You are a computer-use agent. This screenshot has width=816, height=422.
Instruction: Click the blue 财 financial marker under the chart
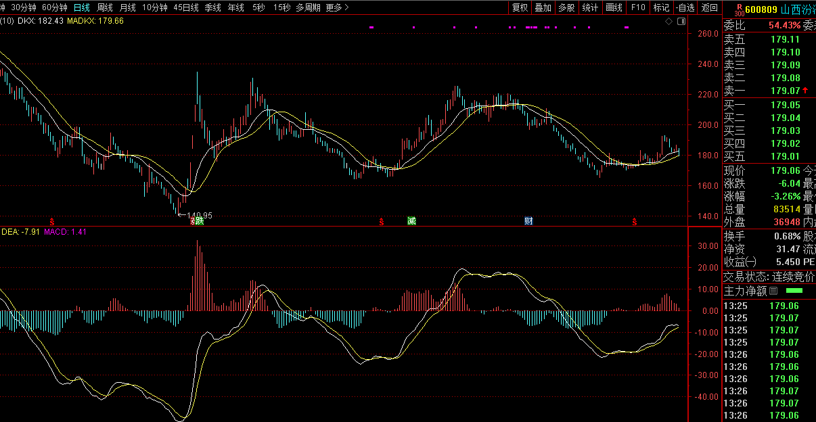tap(528, 221)
